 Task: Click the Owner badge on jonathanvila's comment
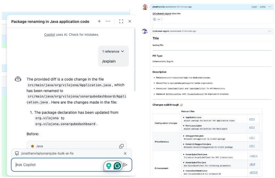point(254,7)
